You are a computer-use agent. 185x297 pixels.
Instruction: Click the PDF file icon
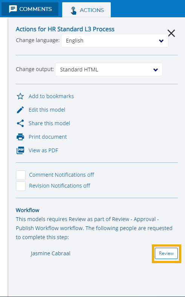20,150
